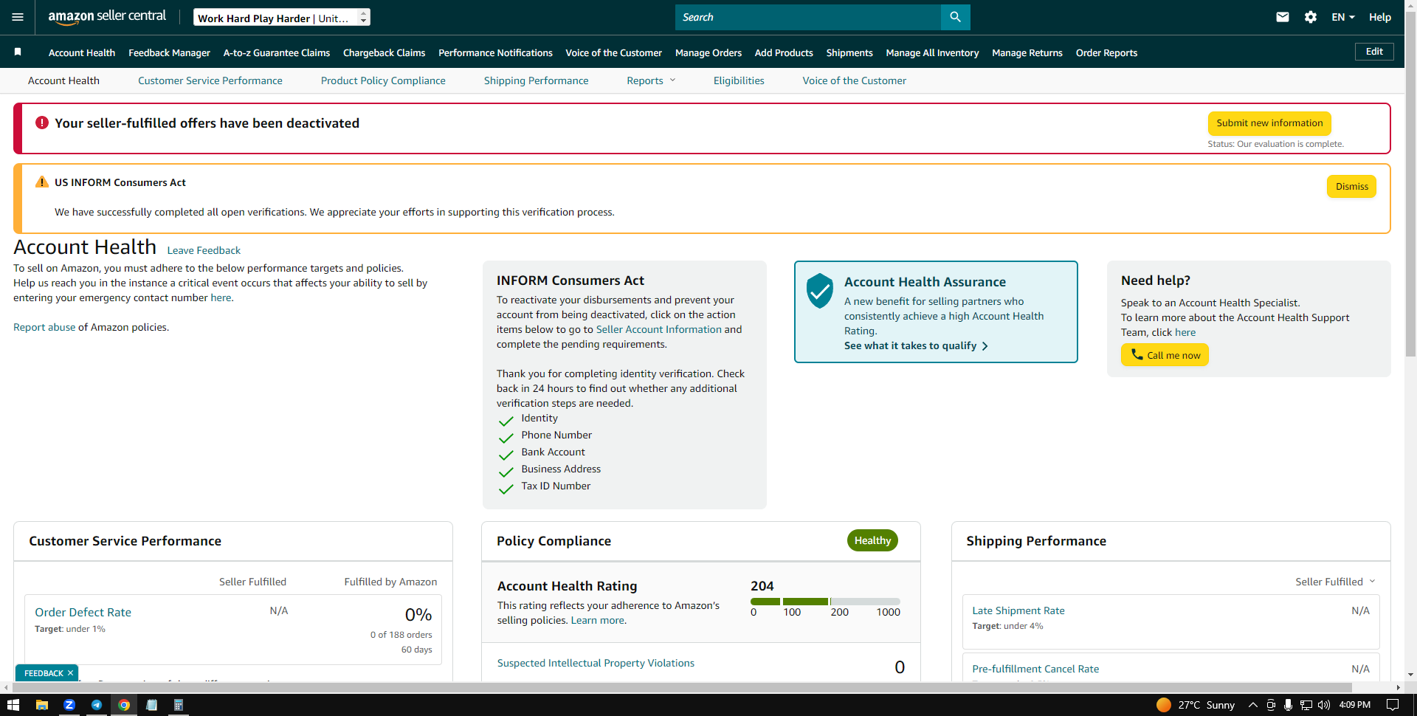Open Pre-fulfillment Cancel Rate link

[x=1035, y=669]
